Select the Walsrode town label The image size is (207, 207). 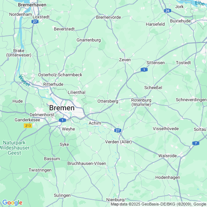[x=167, y=156]
